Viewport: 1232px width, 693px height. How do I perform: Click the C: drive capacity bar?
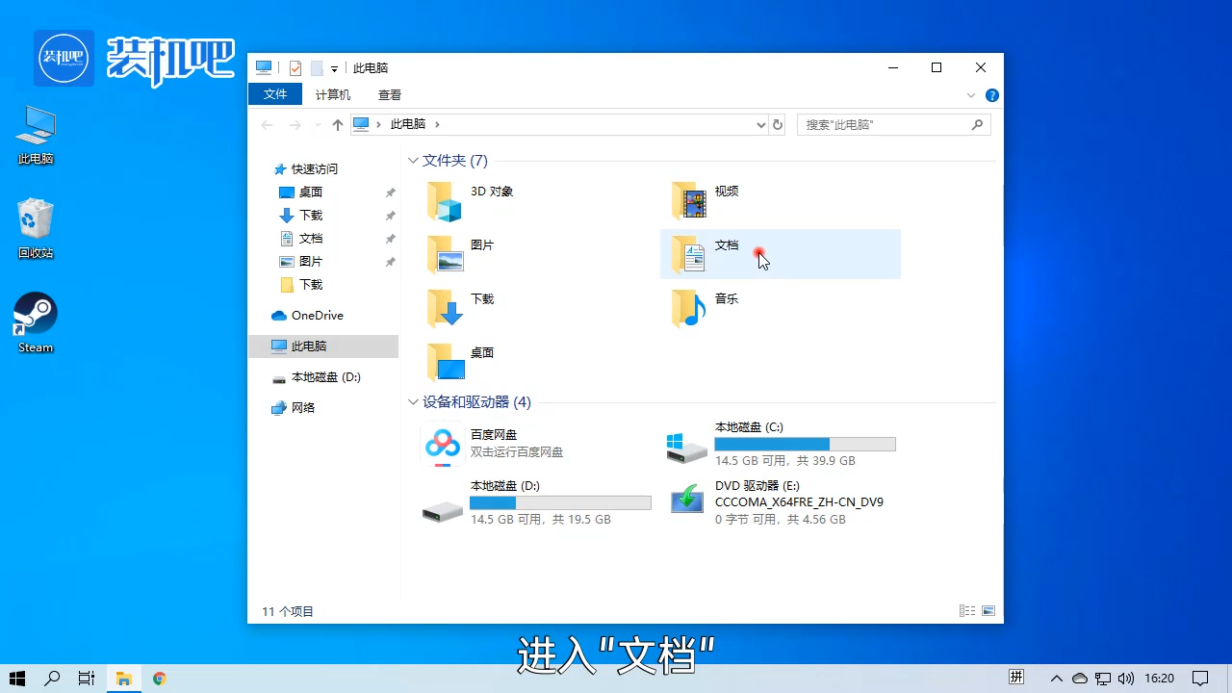coord(805,444)
